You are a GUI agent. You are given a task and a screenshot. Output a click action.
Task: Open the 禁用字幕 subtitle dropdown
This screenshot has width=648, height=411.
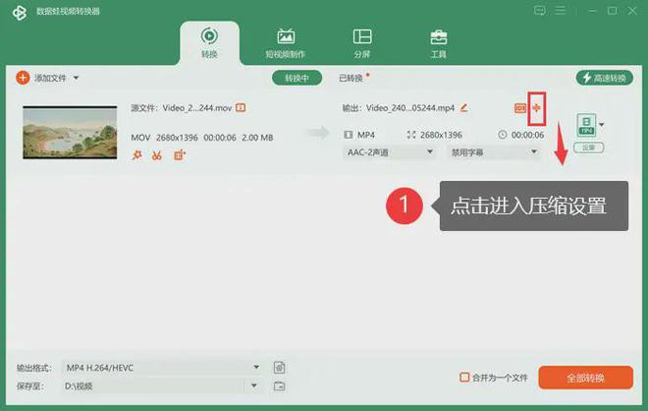[x=494, y=152]
